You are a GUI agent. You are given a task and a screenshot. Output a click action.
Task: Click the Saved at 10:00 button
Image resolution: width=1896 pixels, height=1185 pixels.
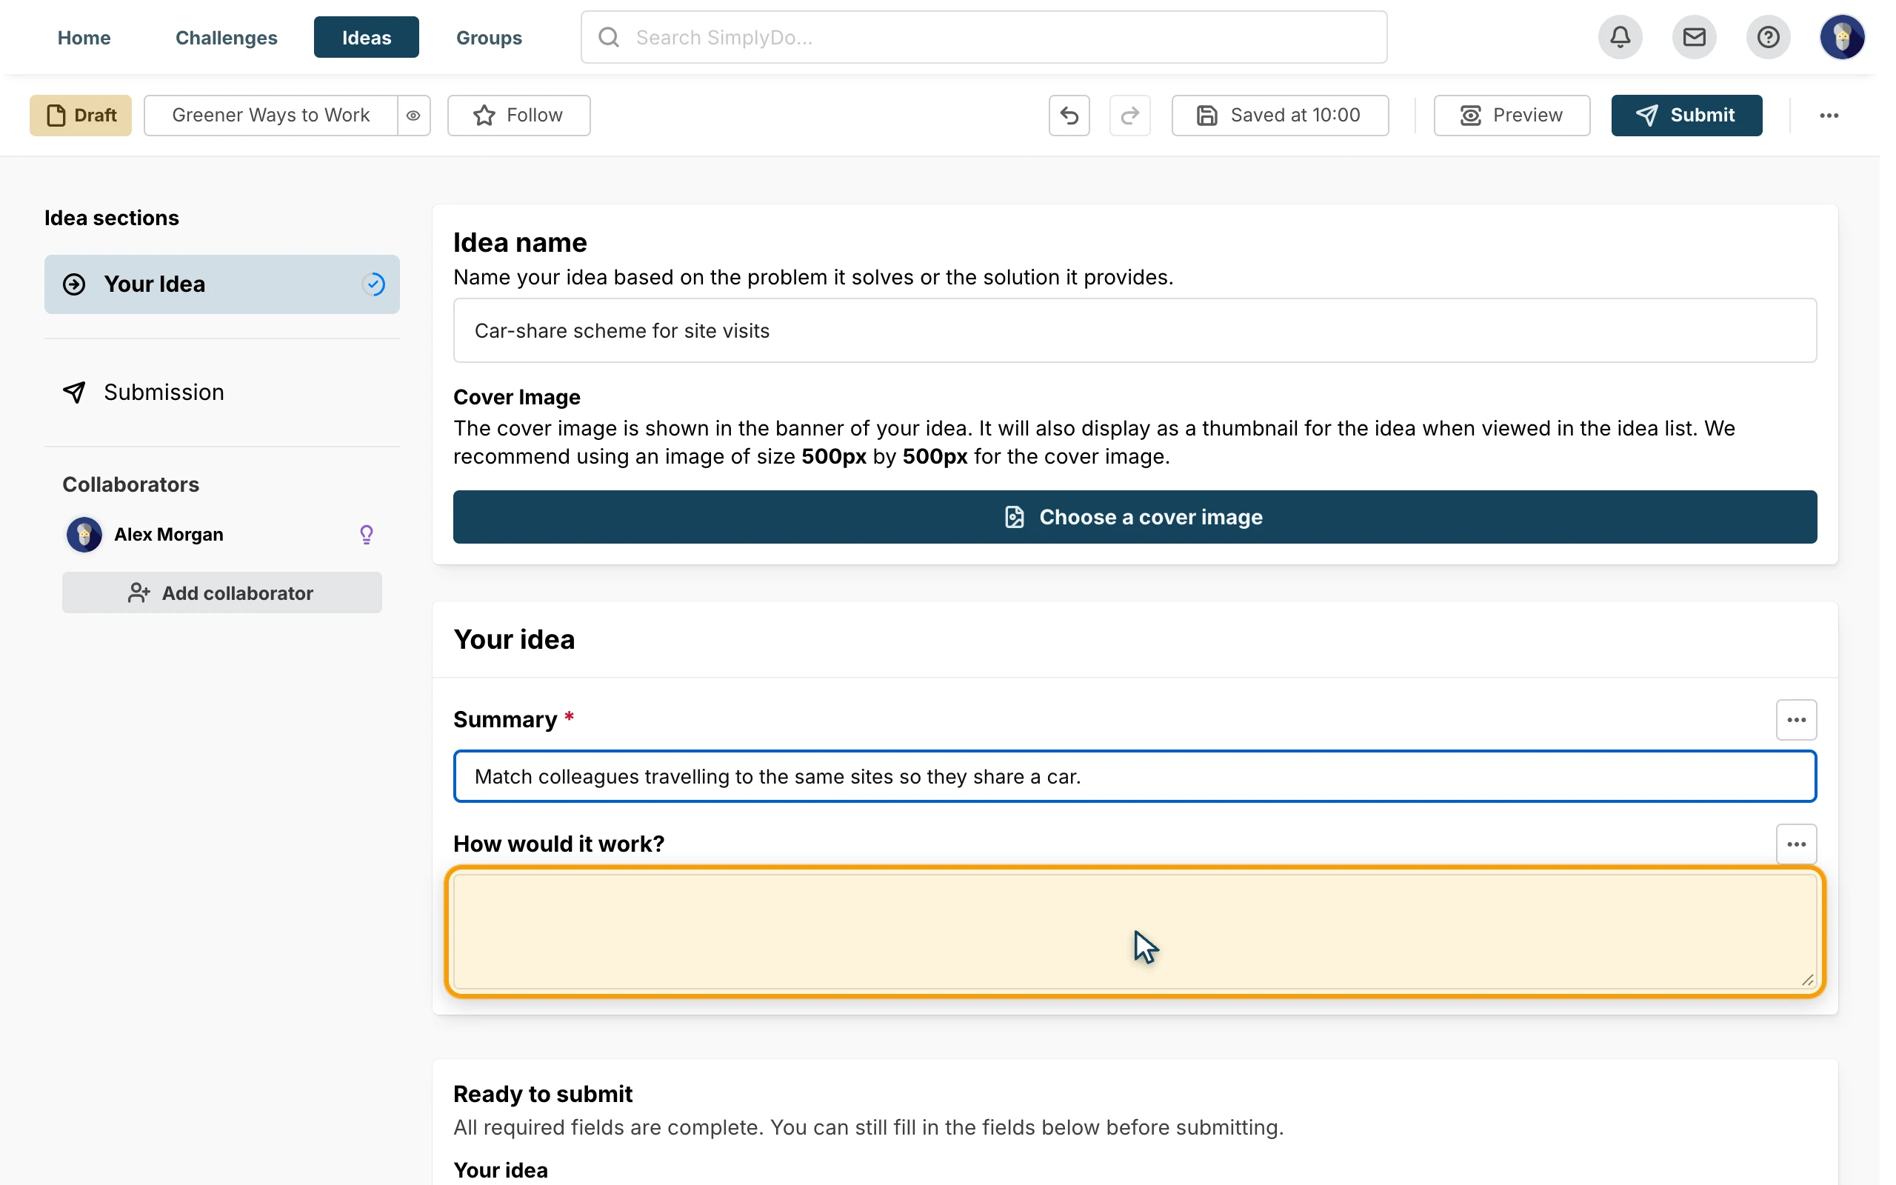(1279, 116)
